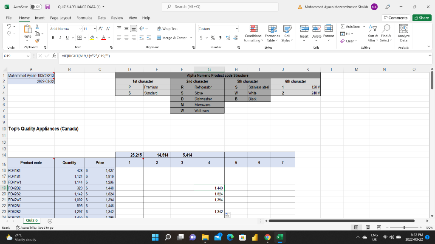
Task: Select the Format Painter icon
Action: tap(37, 41)
